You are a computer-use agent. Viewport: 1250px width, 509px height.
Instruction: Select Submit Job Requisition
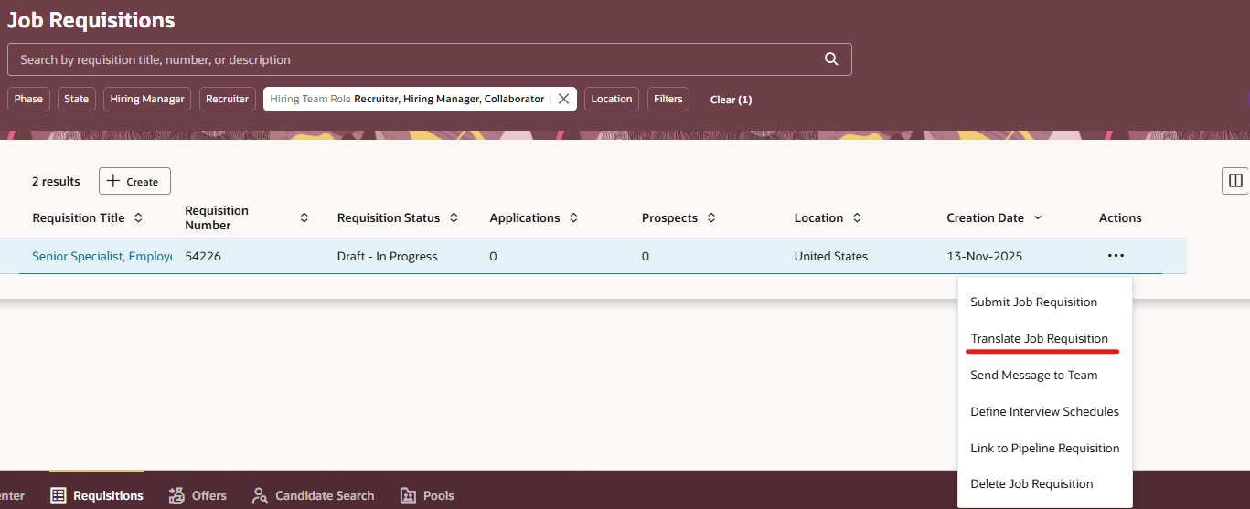click(1034, 302)
